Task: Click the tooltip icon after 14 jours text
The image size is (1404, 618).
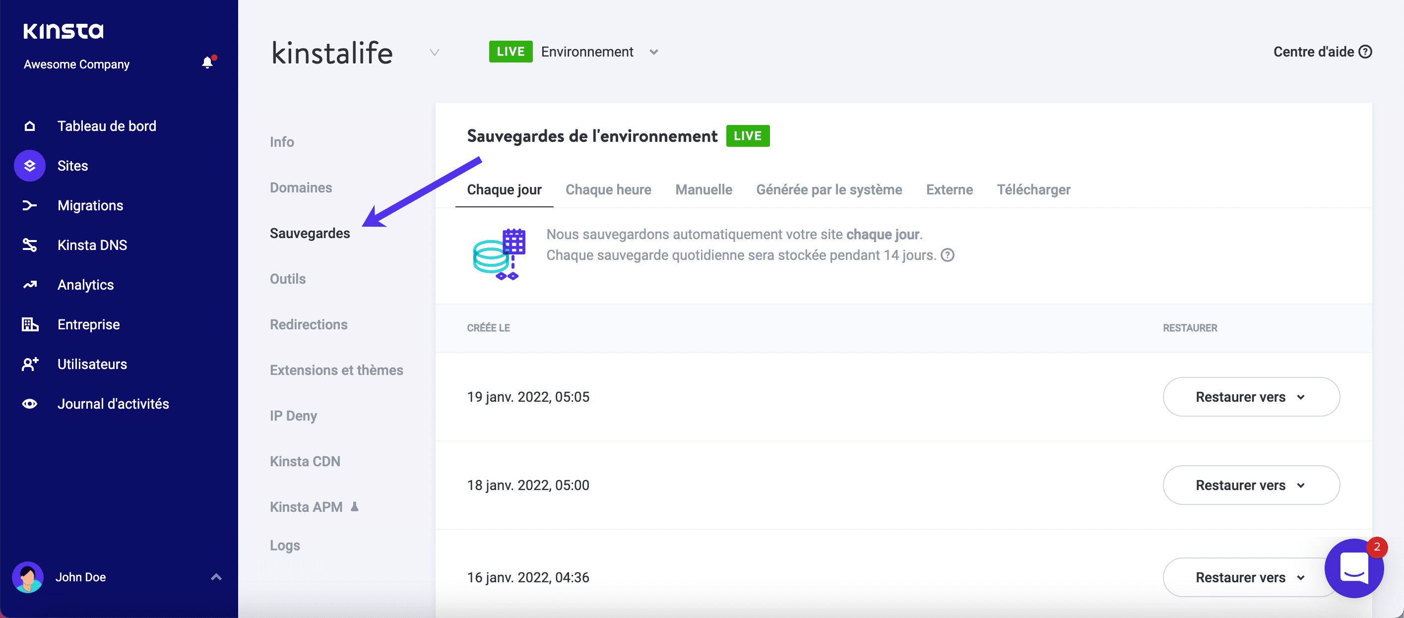Action: click(947, 254)
